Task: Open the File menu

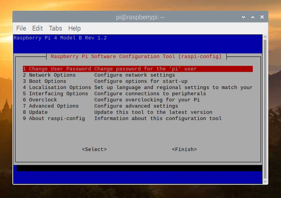Action: point(21,28)
